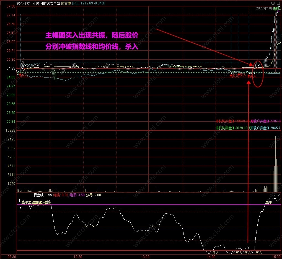Click the 24.99 price axis label
Screen dimensions: 282x259
pyautogui.click(x=11, y=68)
